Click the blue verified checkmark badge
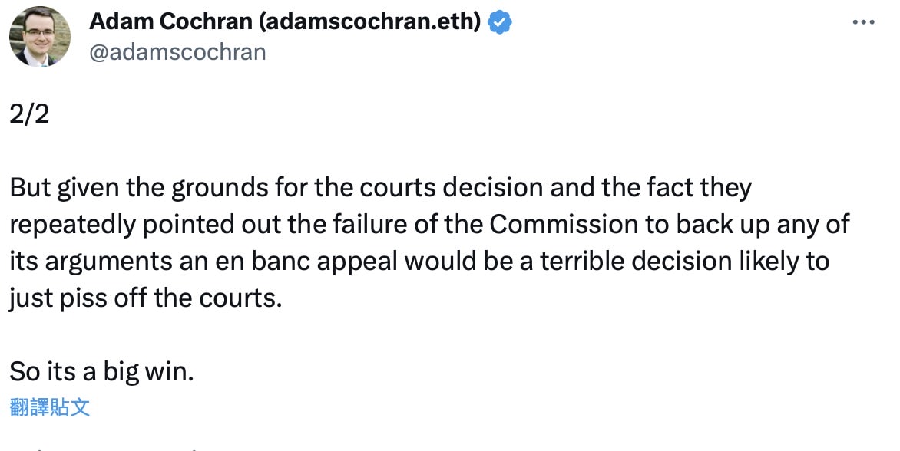This screenshot has height=451, width=900. tap(499, 22)
